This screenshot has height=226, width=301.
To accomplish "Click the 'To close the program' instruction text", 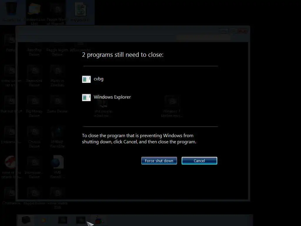I will pyautogui.click(x=139, y=139).
